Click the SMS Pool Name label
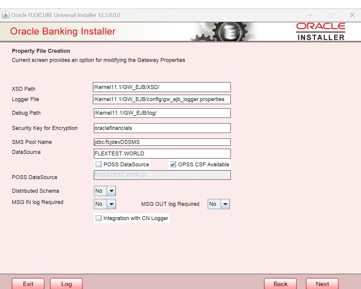Screen dimensions: 361x289 tap(32, 142)
